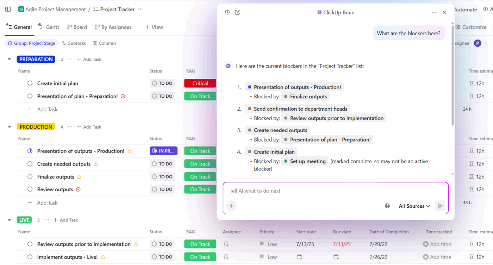Toggle the sidebar with the panel icon
The width and height of the screenshot is (493, 265).
pos(8,9)
